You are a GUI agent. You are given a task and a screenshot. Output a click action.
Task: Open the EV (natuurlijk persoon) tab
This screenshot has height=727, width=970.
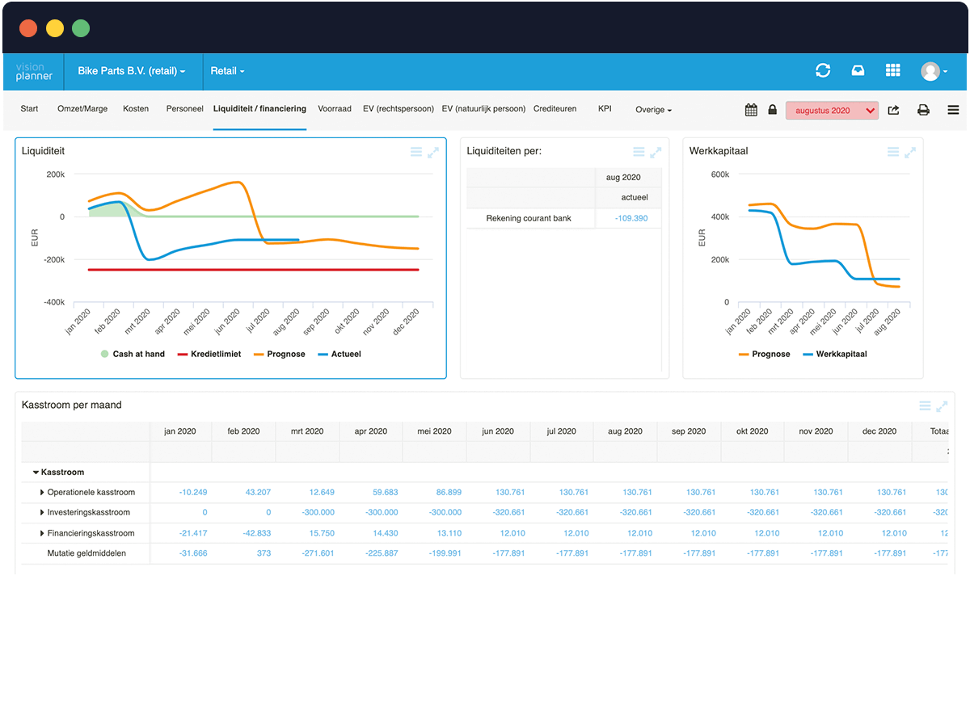pos(483,109)
